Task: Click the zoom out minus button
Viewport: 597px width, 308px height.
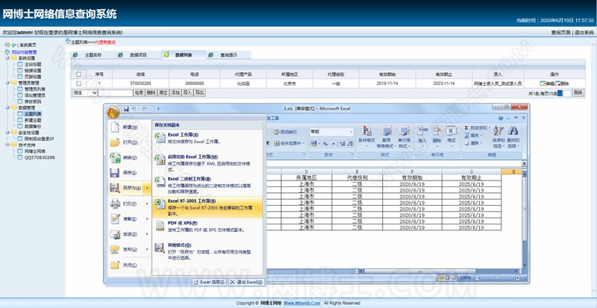Action: click(477, 277)
